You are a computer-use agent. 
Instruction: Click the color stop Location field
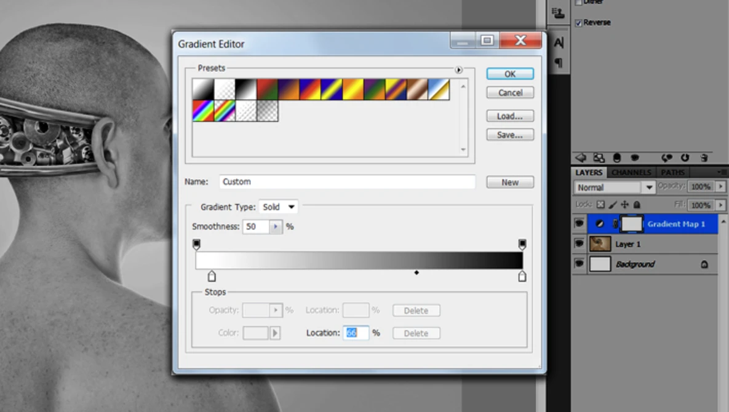[x=356, y=333]
